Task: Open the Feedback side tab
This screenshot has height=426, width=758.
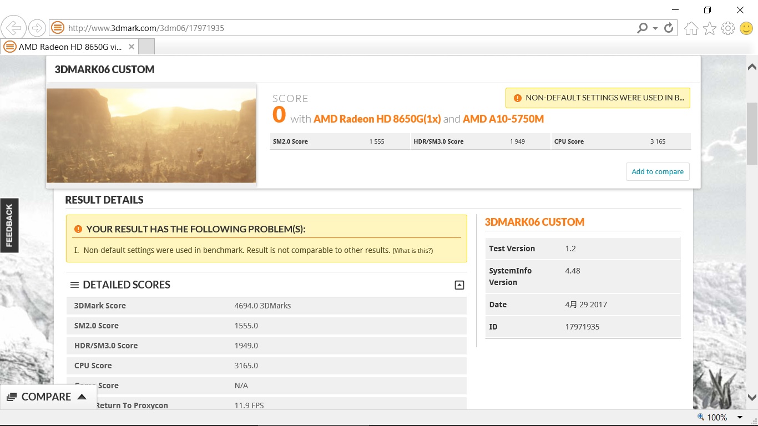Action: point(9,225)
